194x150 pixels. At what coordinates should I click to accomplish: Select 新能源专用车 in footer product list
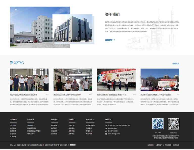coord(32,128)
